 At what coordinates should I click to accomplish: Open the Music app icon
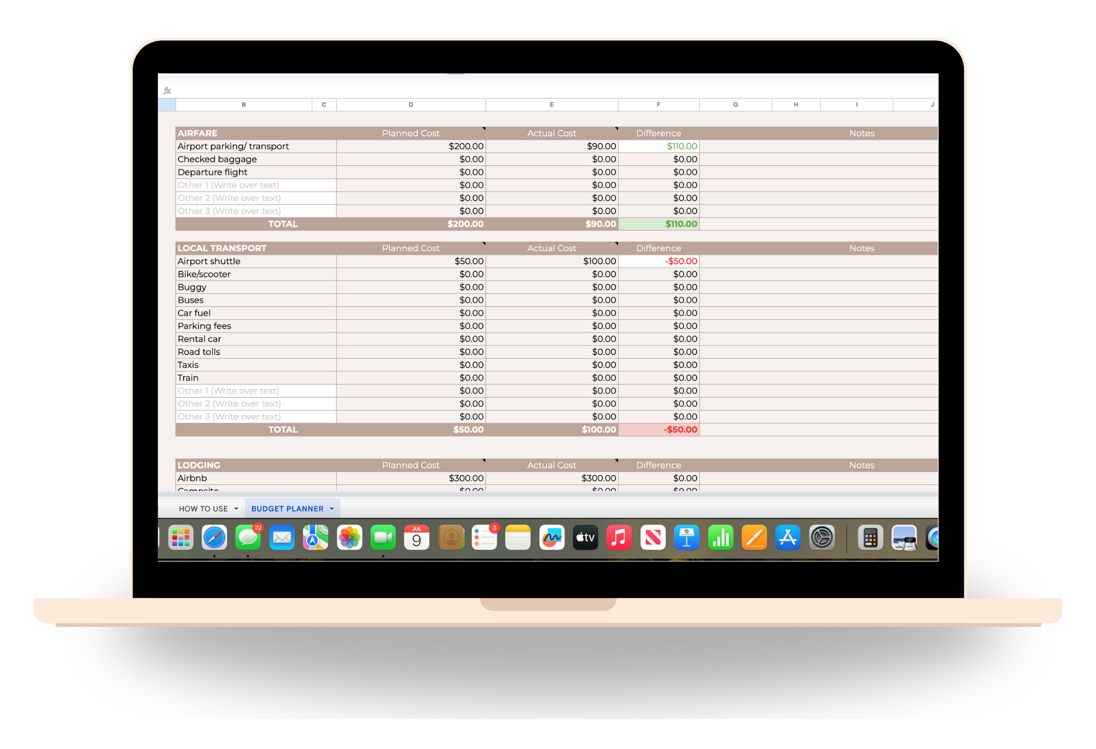point(619,538)
